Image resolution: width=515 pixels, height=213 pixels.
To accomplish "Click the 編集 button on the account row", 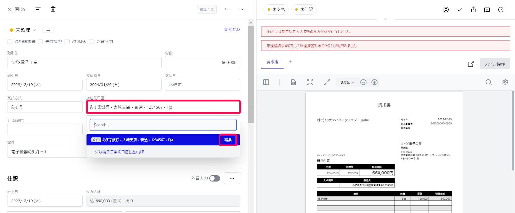I will tap(228, 140).
